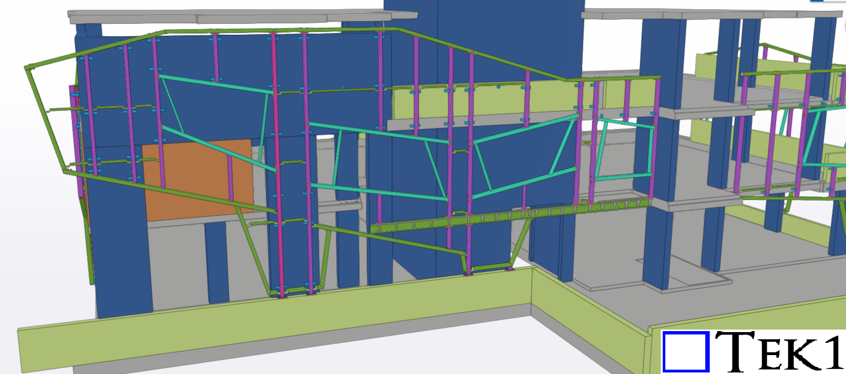Select the orange wall panel in model

(x=199, y=180)
